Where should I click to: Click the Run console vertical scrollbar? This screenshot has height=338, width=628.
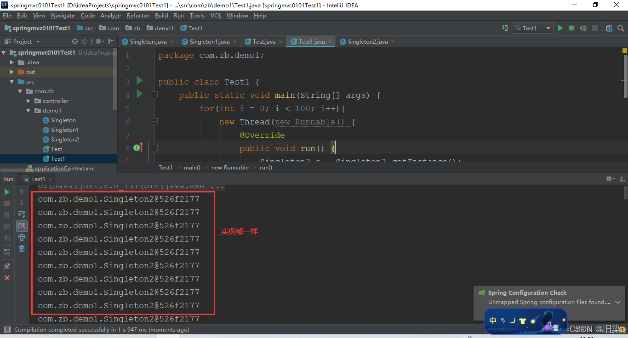click(625, 193)
